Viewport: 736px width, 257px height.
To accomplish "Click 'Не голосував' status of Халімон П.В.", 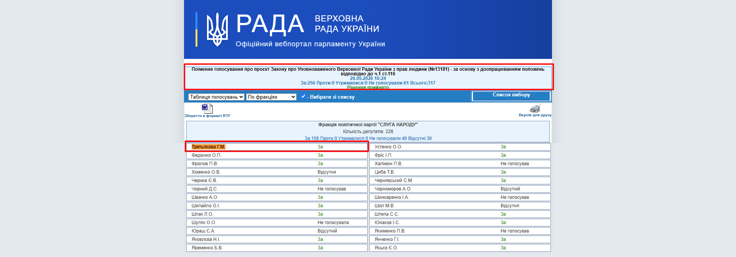I will 515,164.
